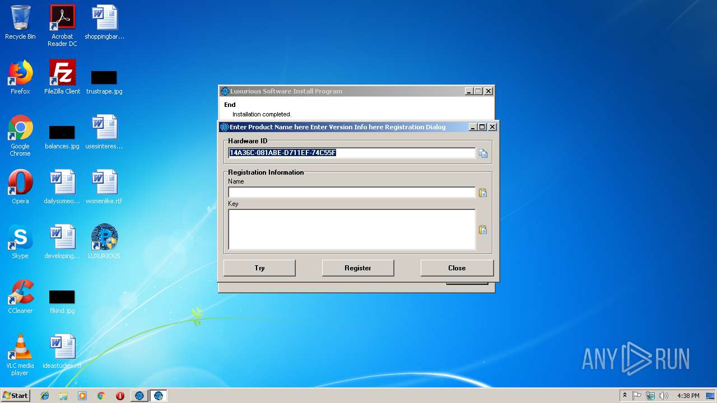
Task: Select the Acrobat Reader DC desktop icon
Action: point(62,26)
